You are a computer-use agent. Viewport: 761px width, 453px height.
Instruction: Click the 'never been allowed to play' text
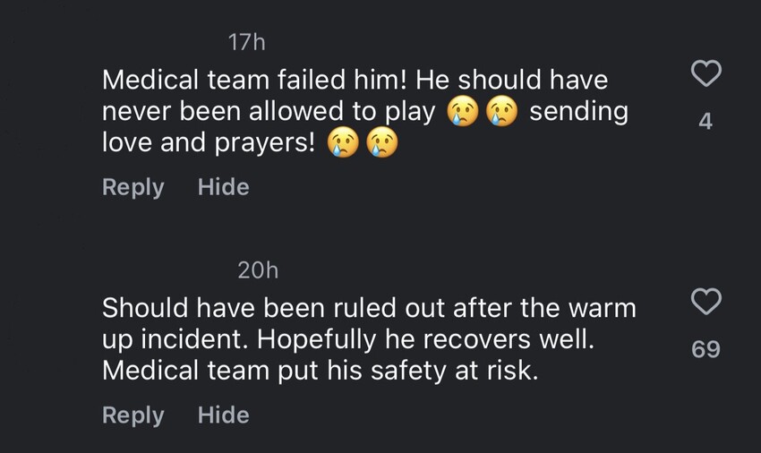tap(269, 112)
